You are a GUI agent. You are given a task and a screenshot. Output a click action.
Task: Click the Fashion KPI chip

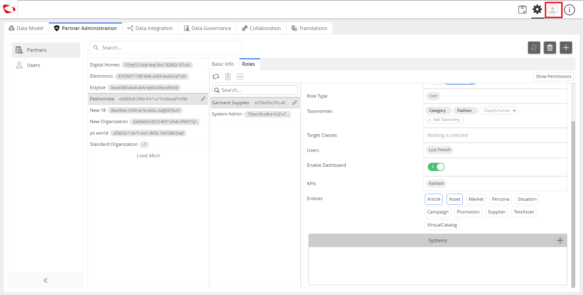[436, 183]
